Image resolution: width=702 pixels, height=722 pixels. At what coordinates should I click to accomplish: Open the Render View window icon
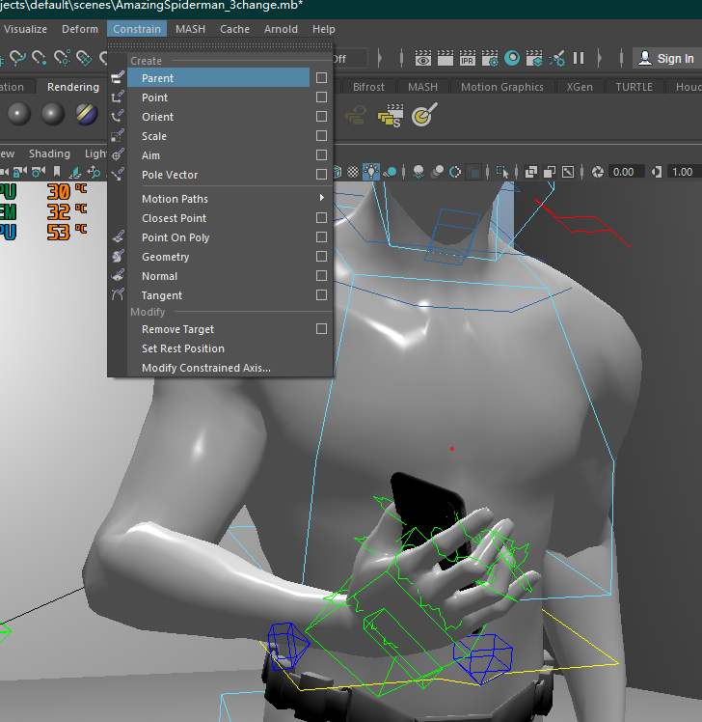(x=422, y=59)
